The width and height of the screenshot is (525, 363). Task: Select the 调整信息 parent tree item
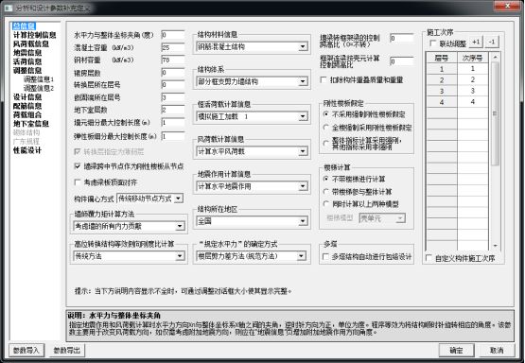coord(27,70)
